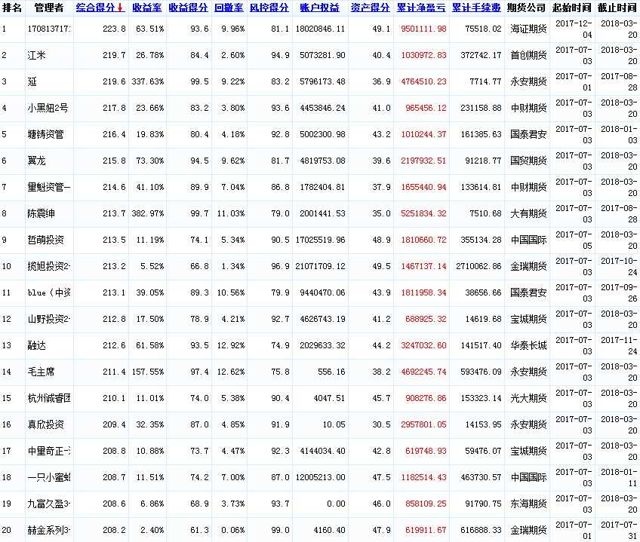The height and width of the screenshot is (542, 640).
Task: Sort by the 资产得分 column
Action: (x=371, y=8)
